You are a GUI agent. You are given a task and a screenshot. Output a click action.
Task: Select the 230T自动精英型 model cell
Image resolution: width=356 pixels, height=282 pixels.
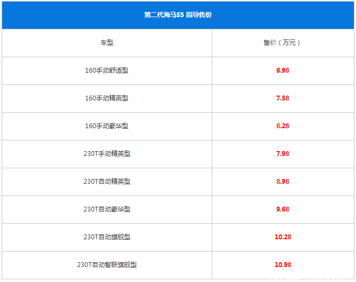[x=107, y=182]
